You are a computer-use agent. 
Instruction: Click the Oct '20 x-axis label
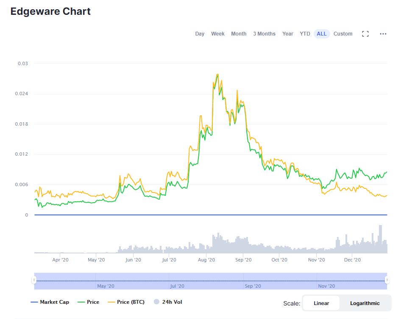[x=279, y=260]
